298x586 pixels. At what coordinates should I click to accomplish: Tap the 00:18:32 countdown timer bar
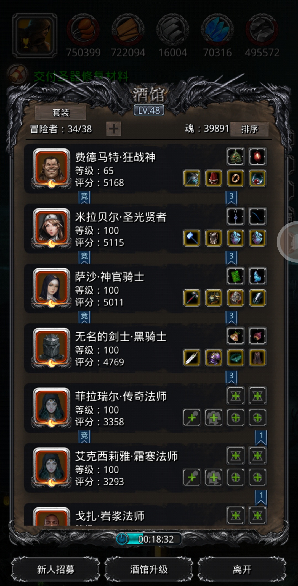coord(149,539)
